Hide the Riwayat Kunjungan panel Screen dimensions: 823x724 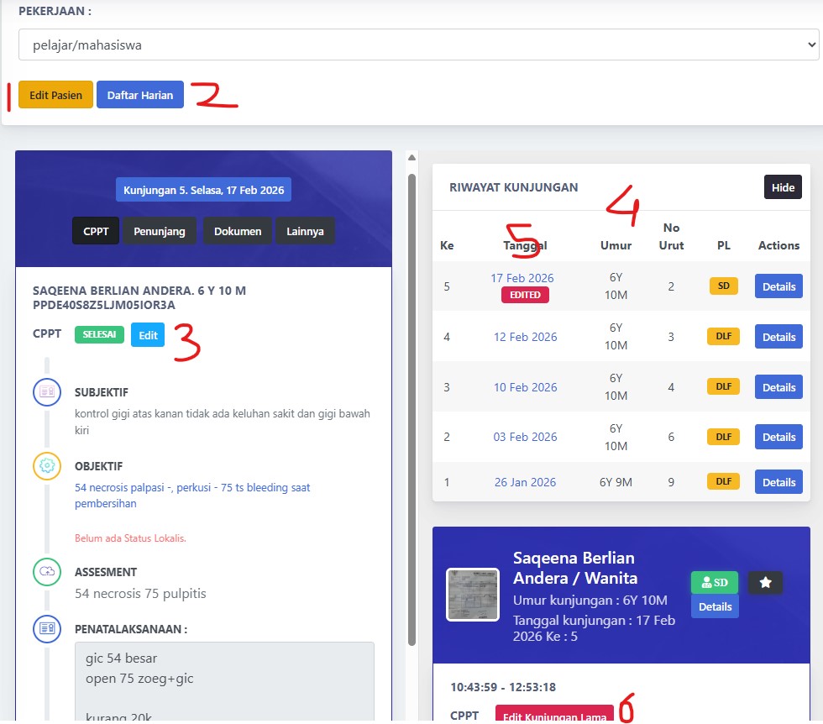click(783, 187)
